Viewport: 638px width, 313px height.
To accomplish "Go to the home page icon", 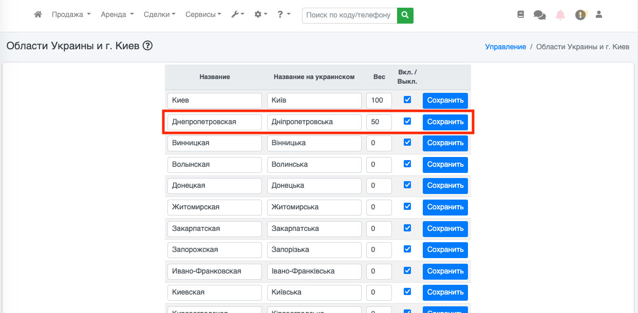I will (37, 15).
